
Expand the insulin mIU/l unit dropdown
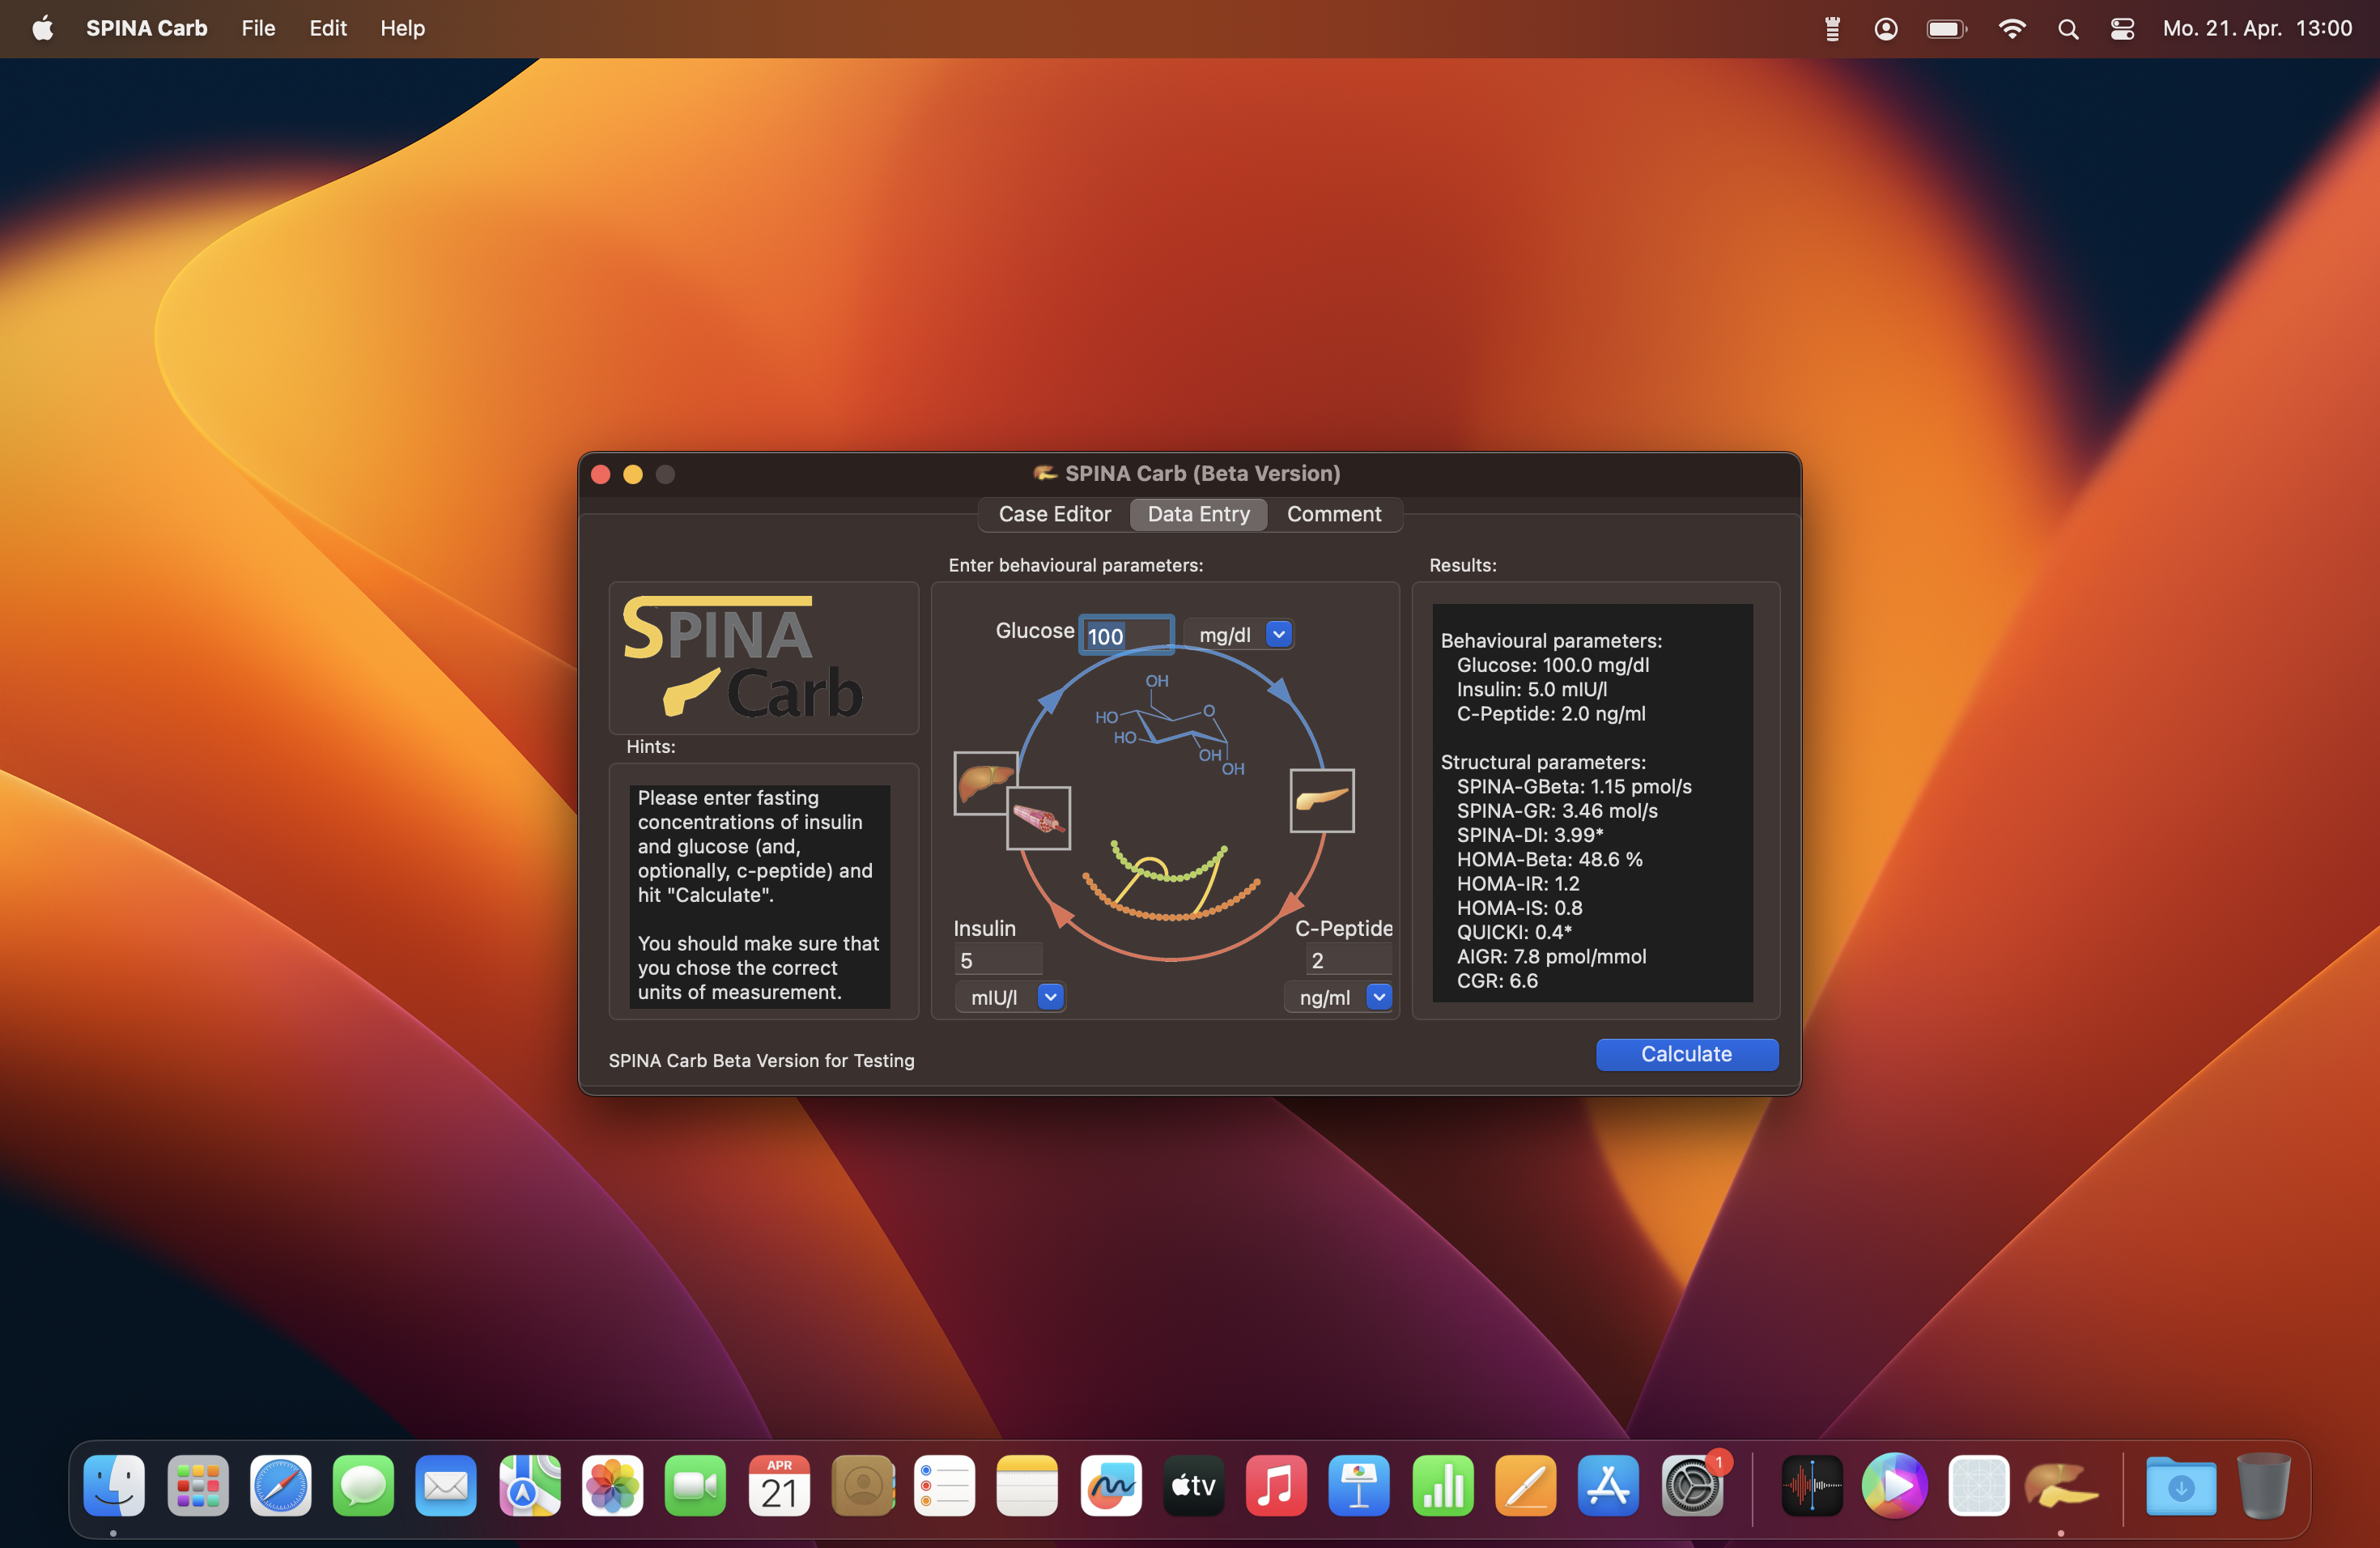(x=1050, y=997)
